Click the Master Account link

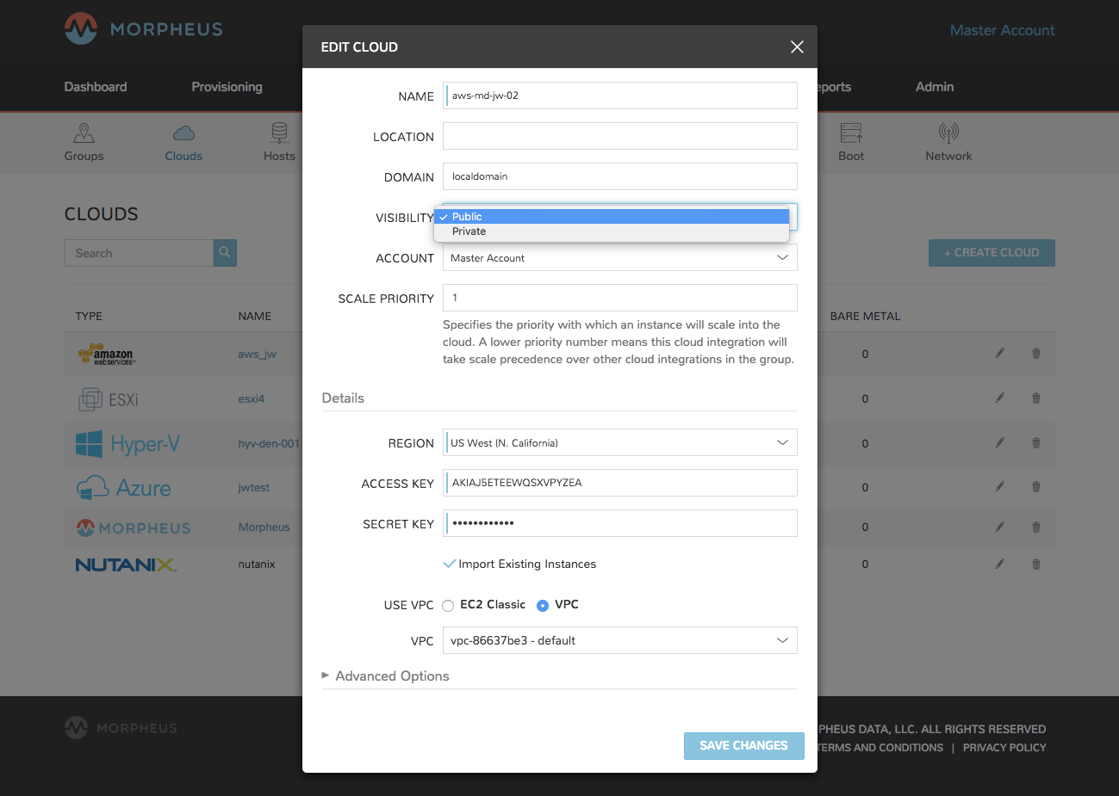pos(1002,30)
